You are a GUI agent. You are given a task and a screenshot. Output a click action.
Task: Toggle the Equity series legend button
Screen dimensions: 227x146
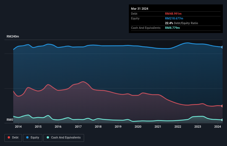coord(33,138)
